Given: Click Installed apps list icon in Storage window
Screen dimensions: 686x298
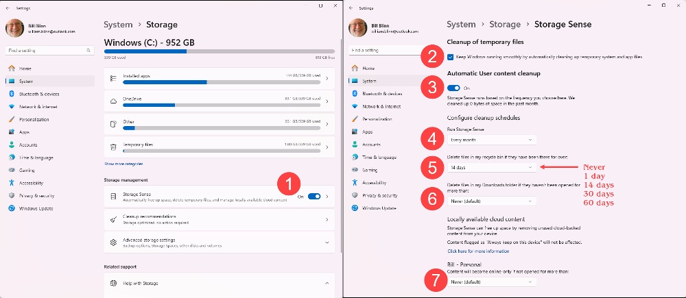Looking at the screenshot, I should [x=113, y=78].
